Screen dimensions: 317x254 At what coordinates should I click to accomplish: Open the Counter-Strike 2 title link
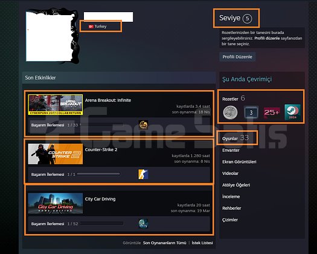pos(101,150)
